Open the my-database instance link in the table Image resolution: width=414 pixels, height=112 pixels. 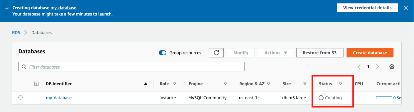click(59, 98)
